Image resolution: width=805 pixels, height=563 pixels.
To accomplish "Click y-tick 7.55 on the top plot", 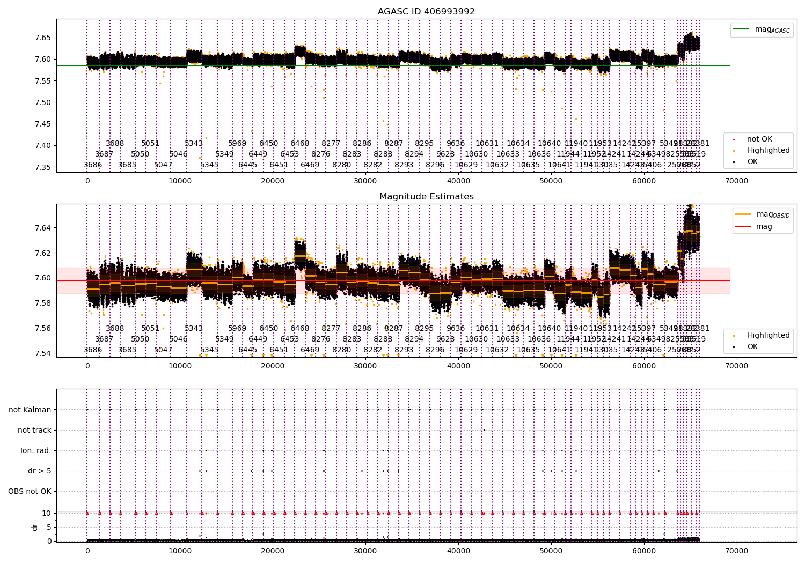I will click(42, 81).
